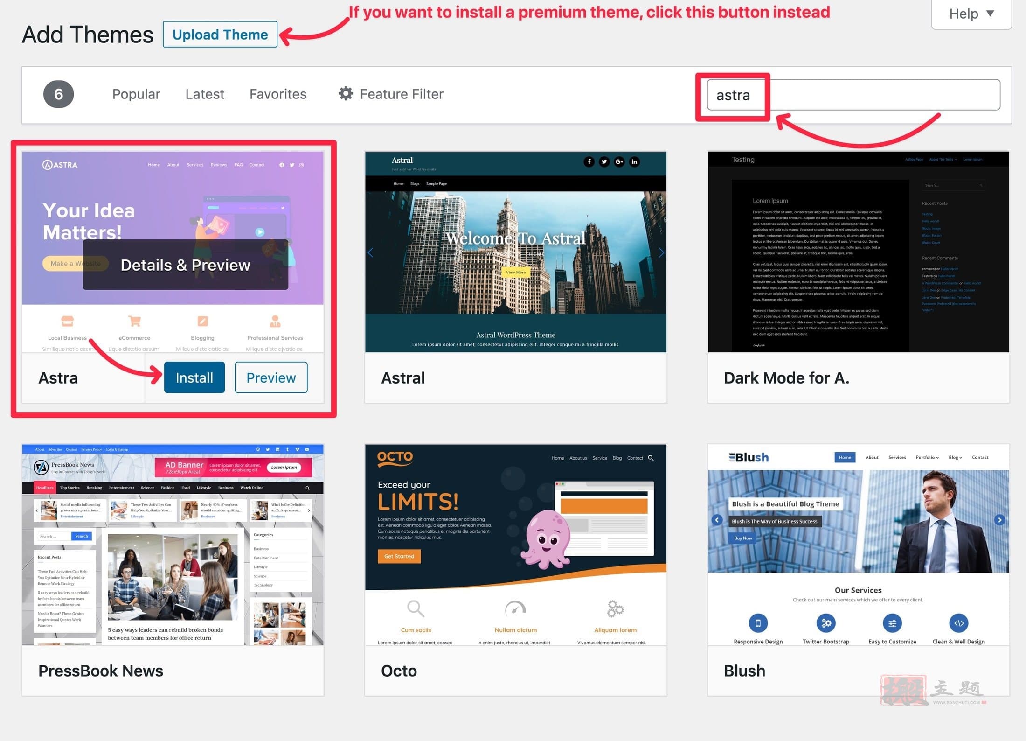Open the Astral theme thumbnail
Image resolution: width=1026 pixels, height=741 pixels.
[x=516, y=252]
